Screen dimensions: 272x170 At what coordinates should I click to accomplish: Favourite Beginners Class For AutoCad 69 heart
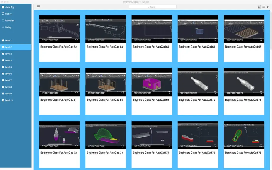click(169, 93)
